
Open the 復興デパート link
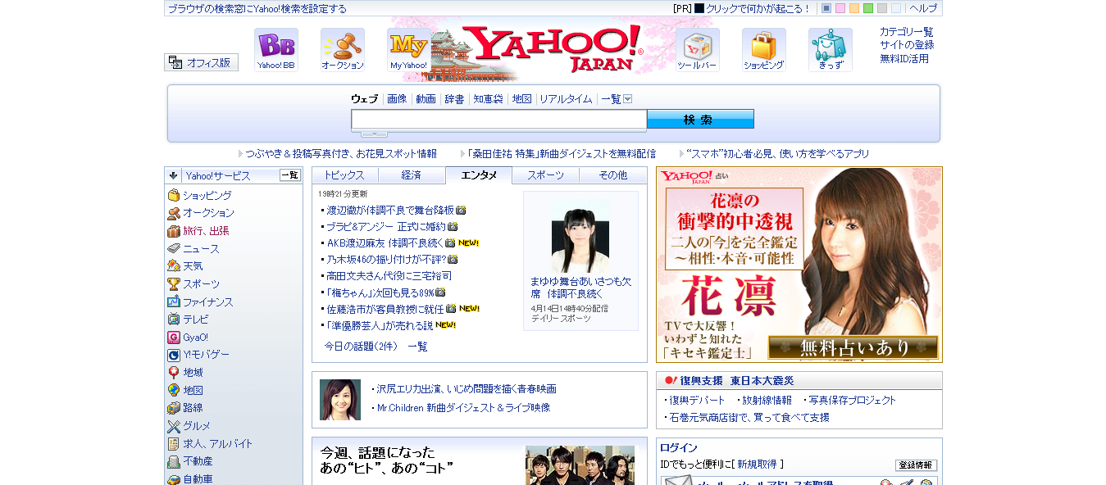point(697,401)
